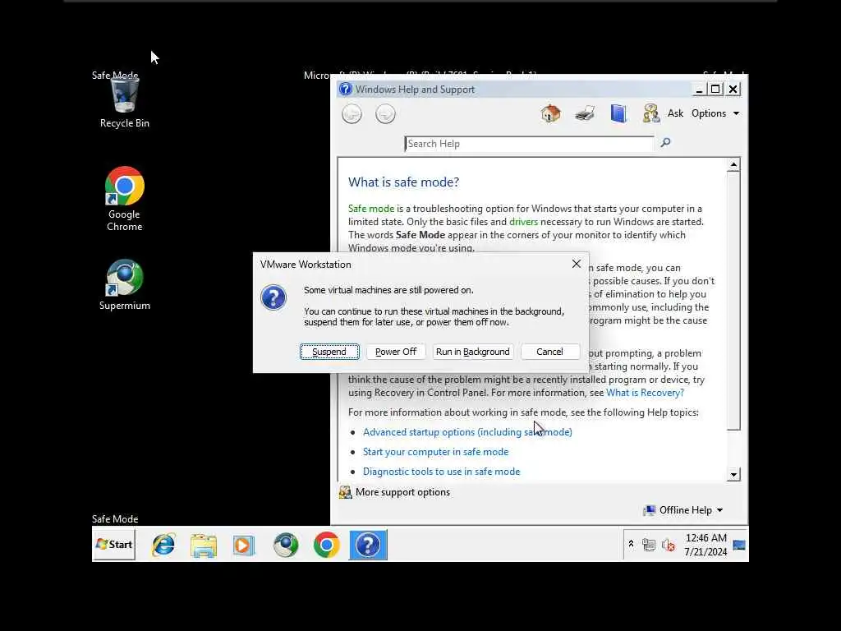Viewport: 841px width, 631px height.
Task: Select Supermium desktop shortcut
Action: click(x=125, y=285)
